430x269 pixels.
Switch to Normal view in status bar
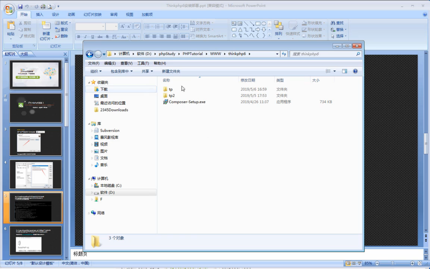click(x=348, y=263)
